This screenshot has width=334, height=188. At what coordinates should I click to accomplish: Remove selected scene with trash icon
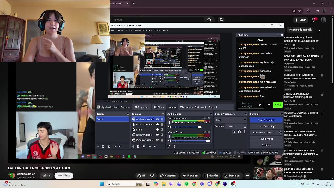[103, 146]
